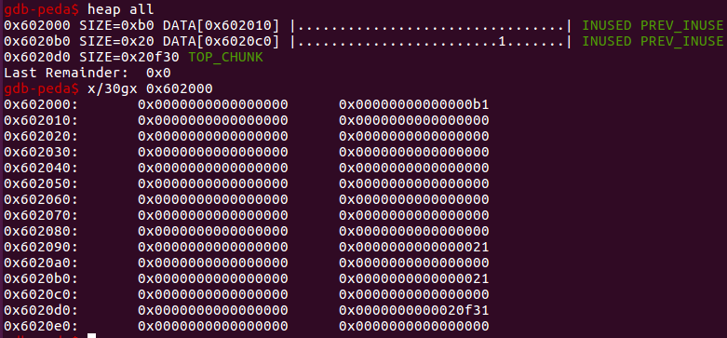Click DATA[0x602010] in the heap listing
This screenshot has height=338, width=727.
[x=222, y=25]
